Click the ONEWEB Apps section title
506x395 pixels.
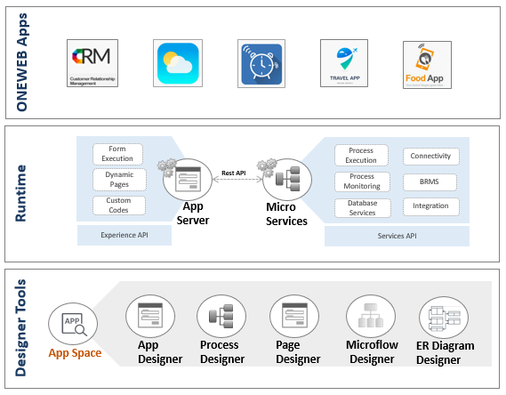[21, 62]
